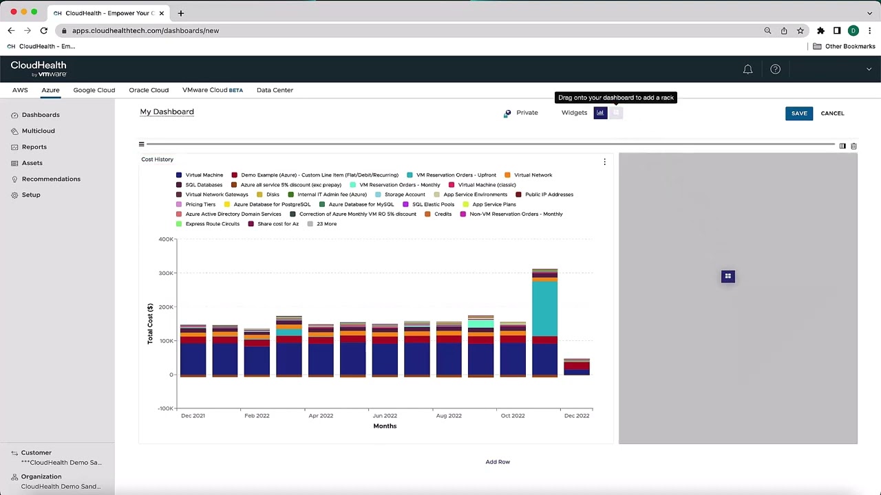
Task: Open the Organization selector CloudHealth Demo Sand...
Action: [61, 486]
